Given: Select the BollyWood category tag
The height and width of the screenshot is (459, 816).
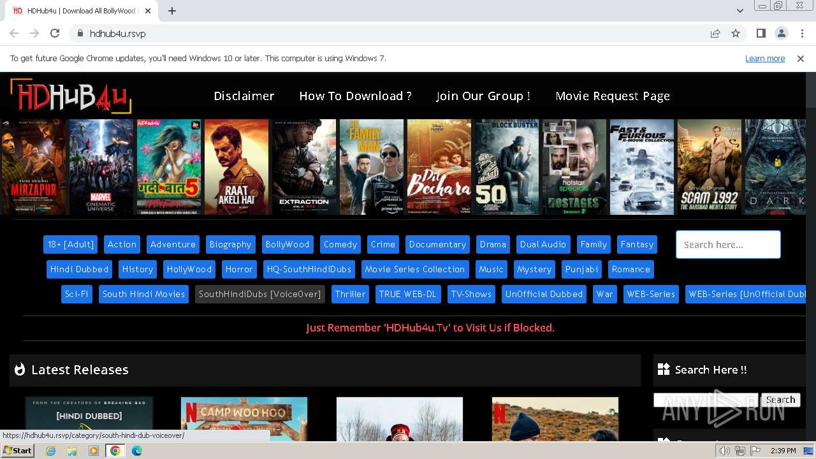Looking at the screenshot, I should tap(288, 244).
